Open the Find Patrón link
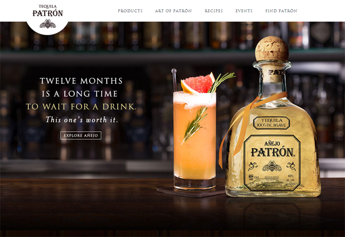The image size is (345, 237). tap(281, 11)
